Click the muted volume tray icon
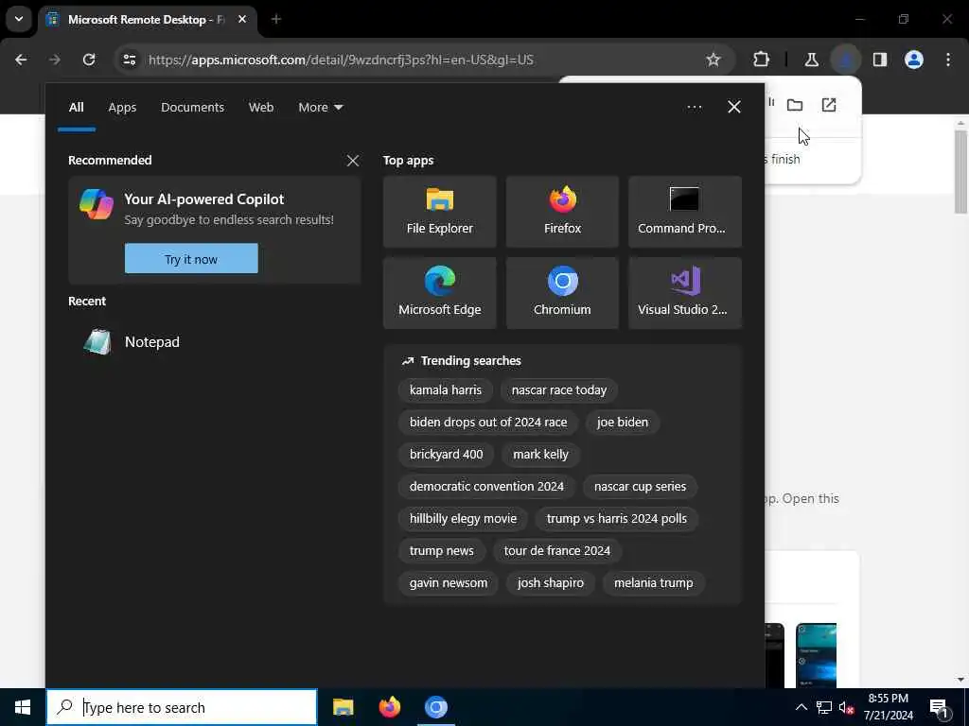Viewport: 969px width, 726px height. point(845,708)
